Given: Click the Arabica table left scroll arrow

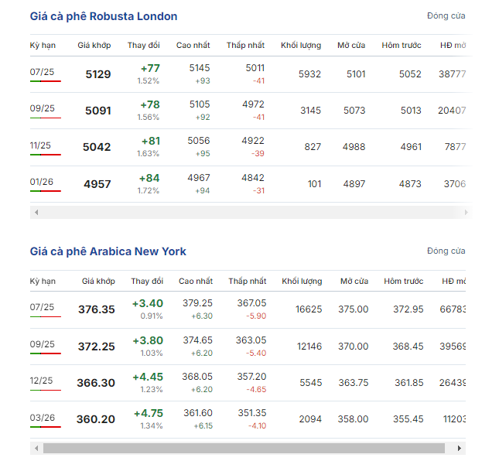Looking at the screenshot, I should point(36,449).
